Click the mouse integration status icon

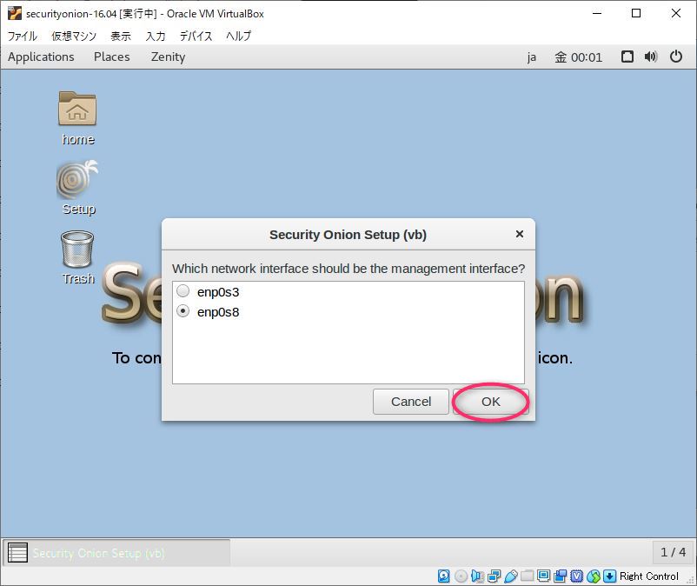[594, 576]
